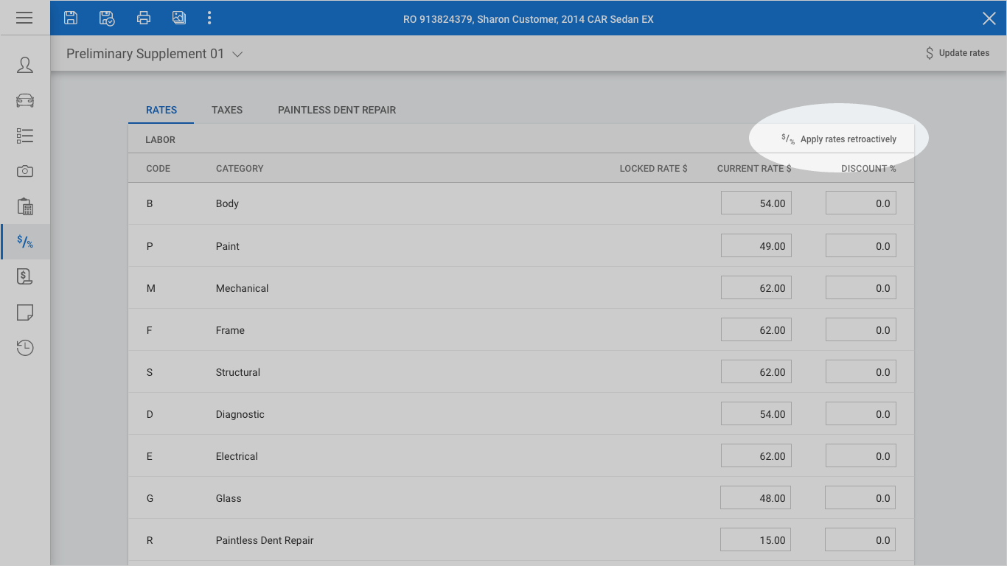
Task: Click the Frame current rate field
Action: pyautogui.click(x=756, y=329)
